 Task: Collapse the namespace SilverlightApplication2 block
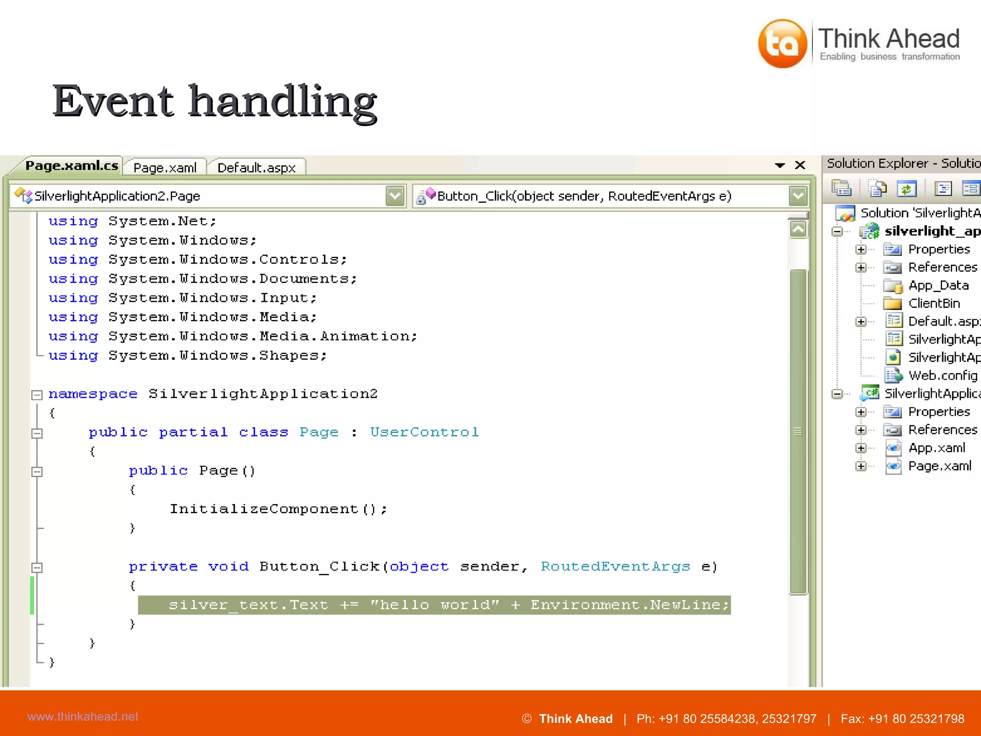click(37, 395)
